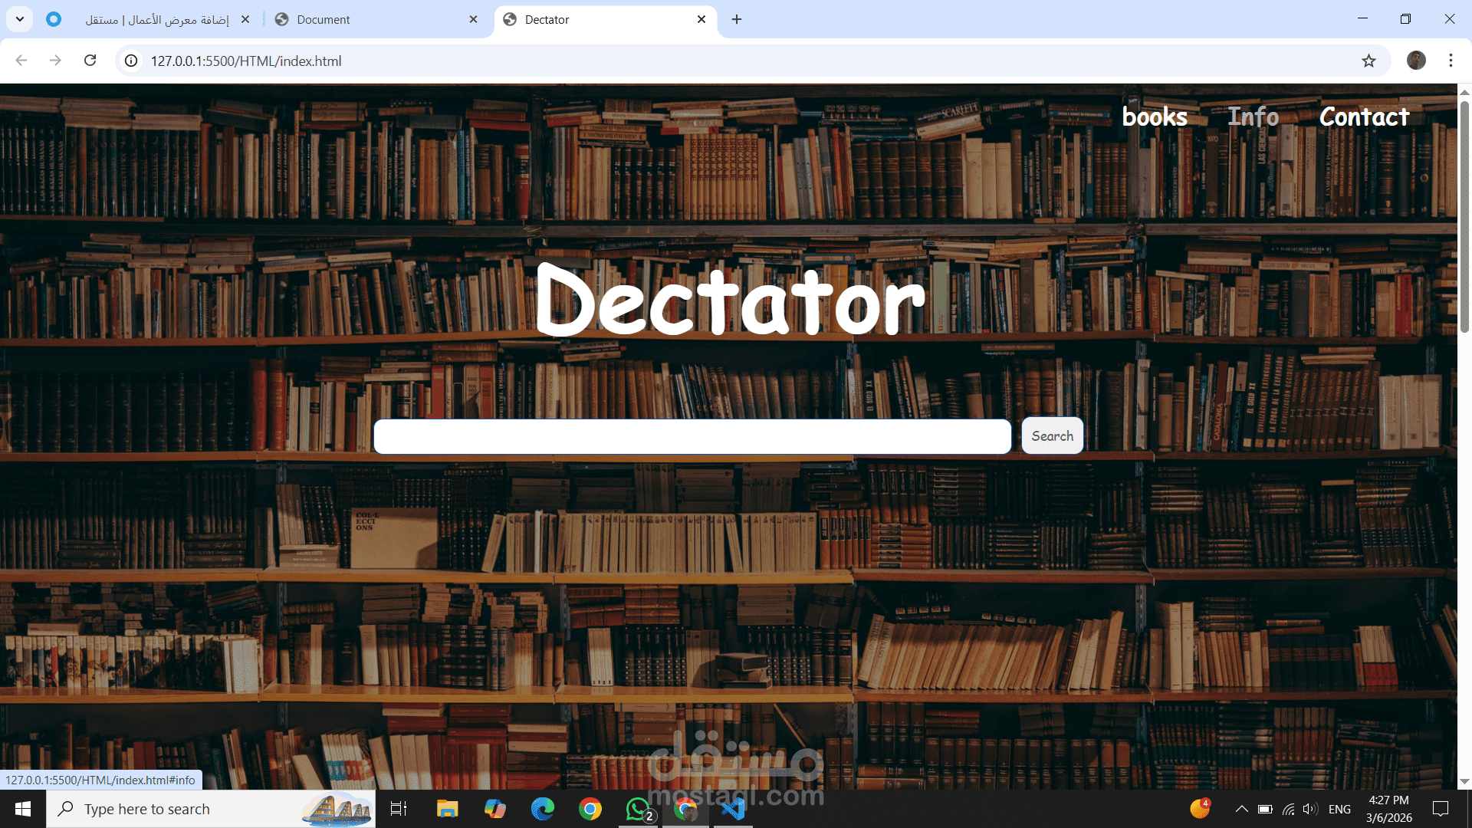Select Task View in the taskbar
Image resolution: width=1472 pixels, height=828 pixels.
pos(398,808)
